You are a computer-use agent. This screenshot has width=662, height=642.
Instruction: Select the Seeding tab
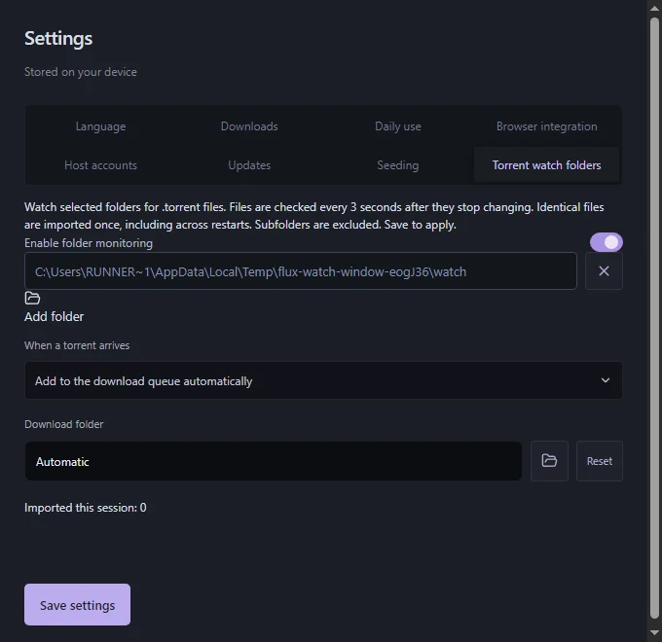coord(398,165)
